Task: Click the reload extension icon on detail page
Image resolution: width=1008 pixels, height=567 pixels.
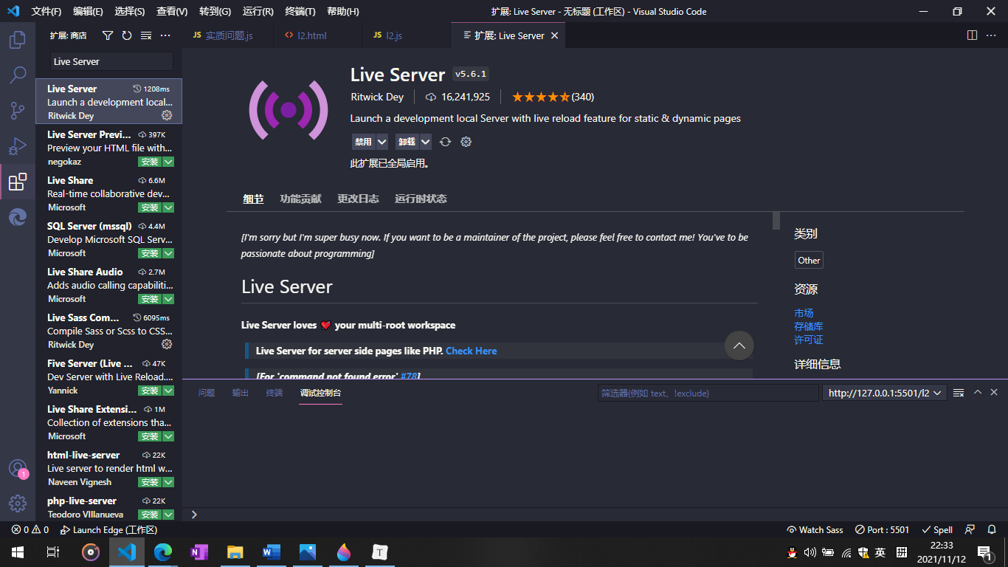Action: tap(445, 141)
